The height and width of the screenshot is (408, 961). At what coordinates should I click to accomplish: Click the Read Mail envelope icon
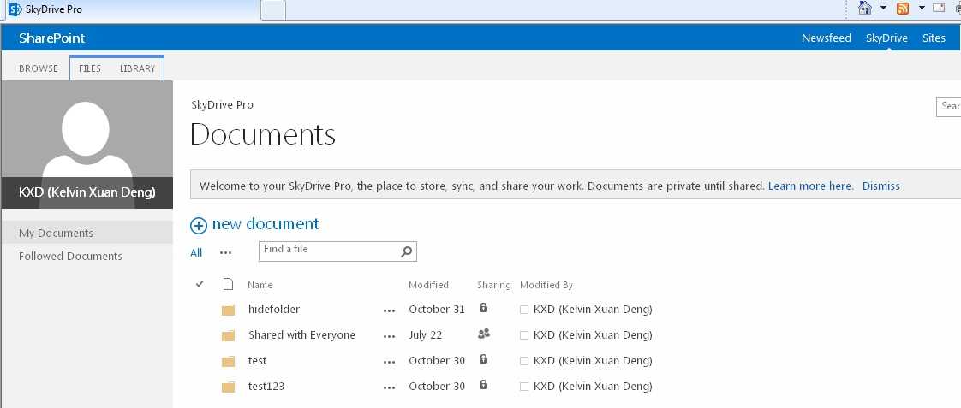[939, 8]
